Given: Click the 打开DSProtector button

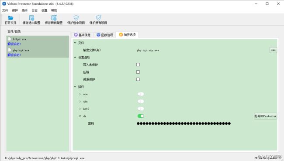Looking at the screenshot, I should pos(265,116).
